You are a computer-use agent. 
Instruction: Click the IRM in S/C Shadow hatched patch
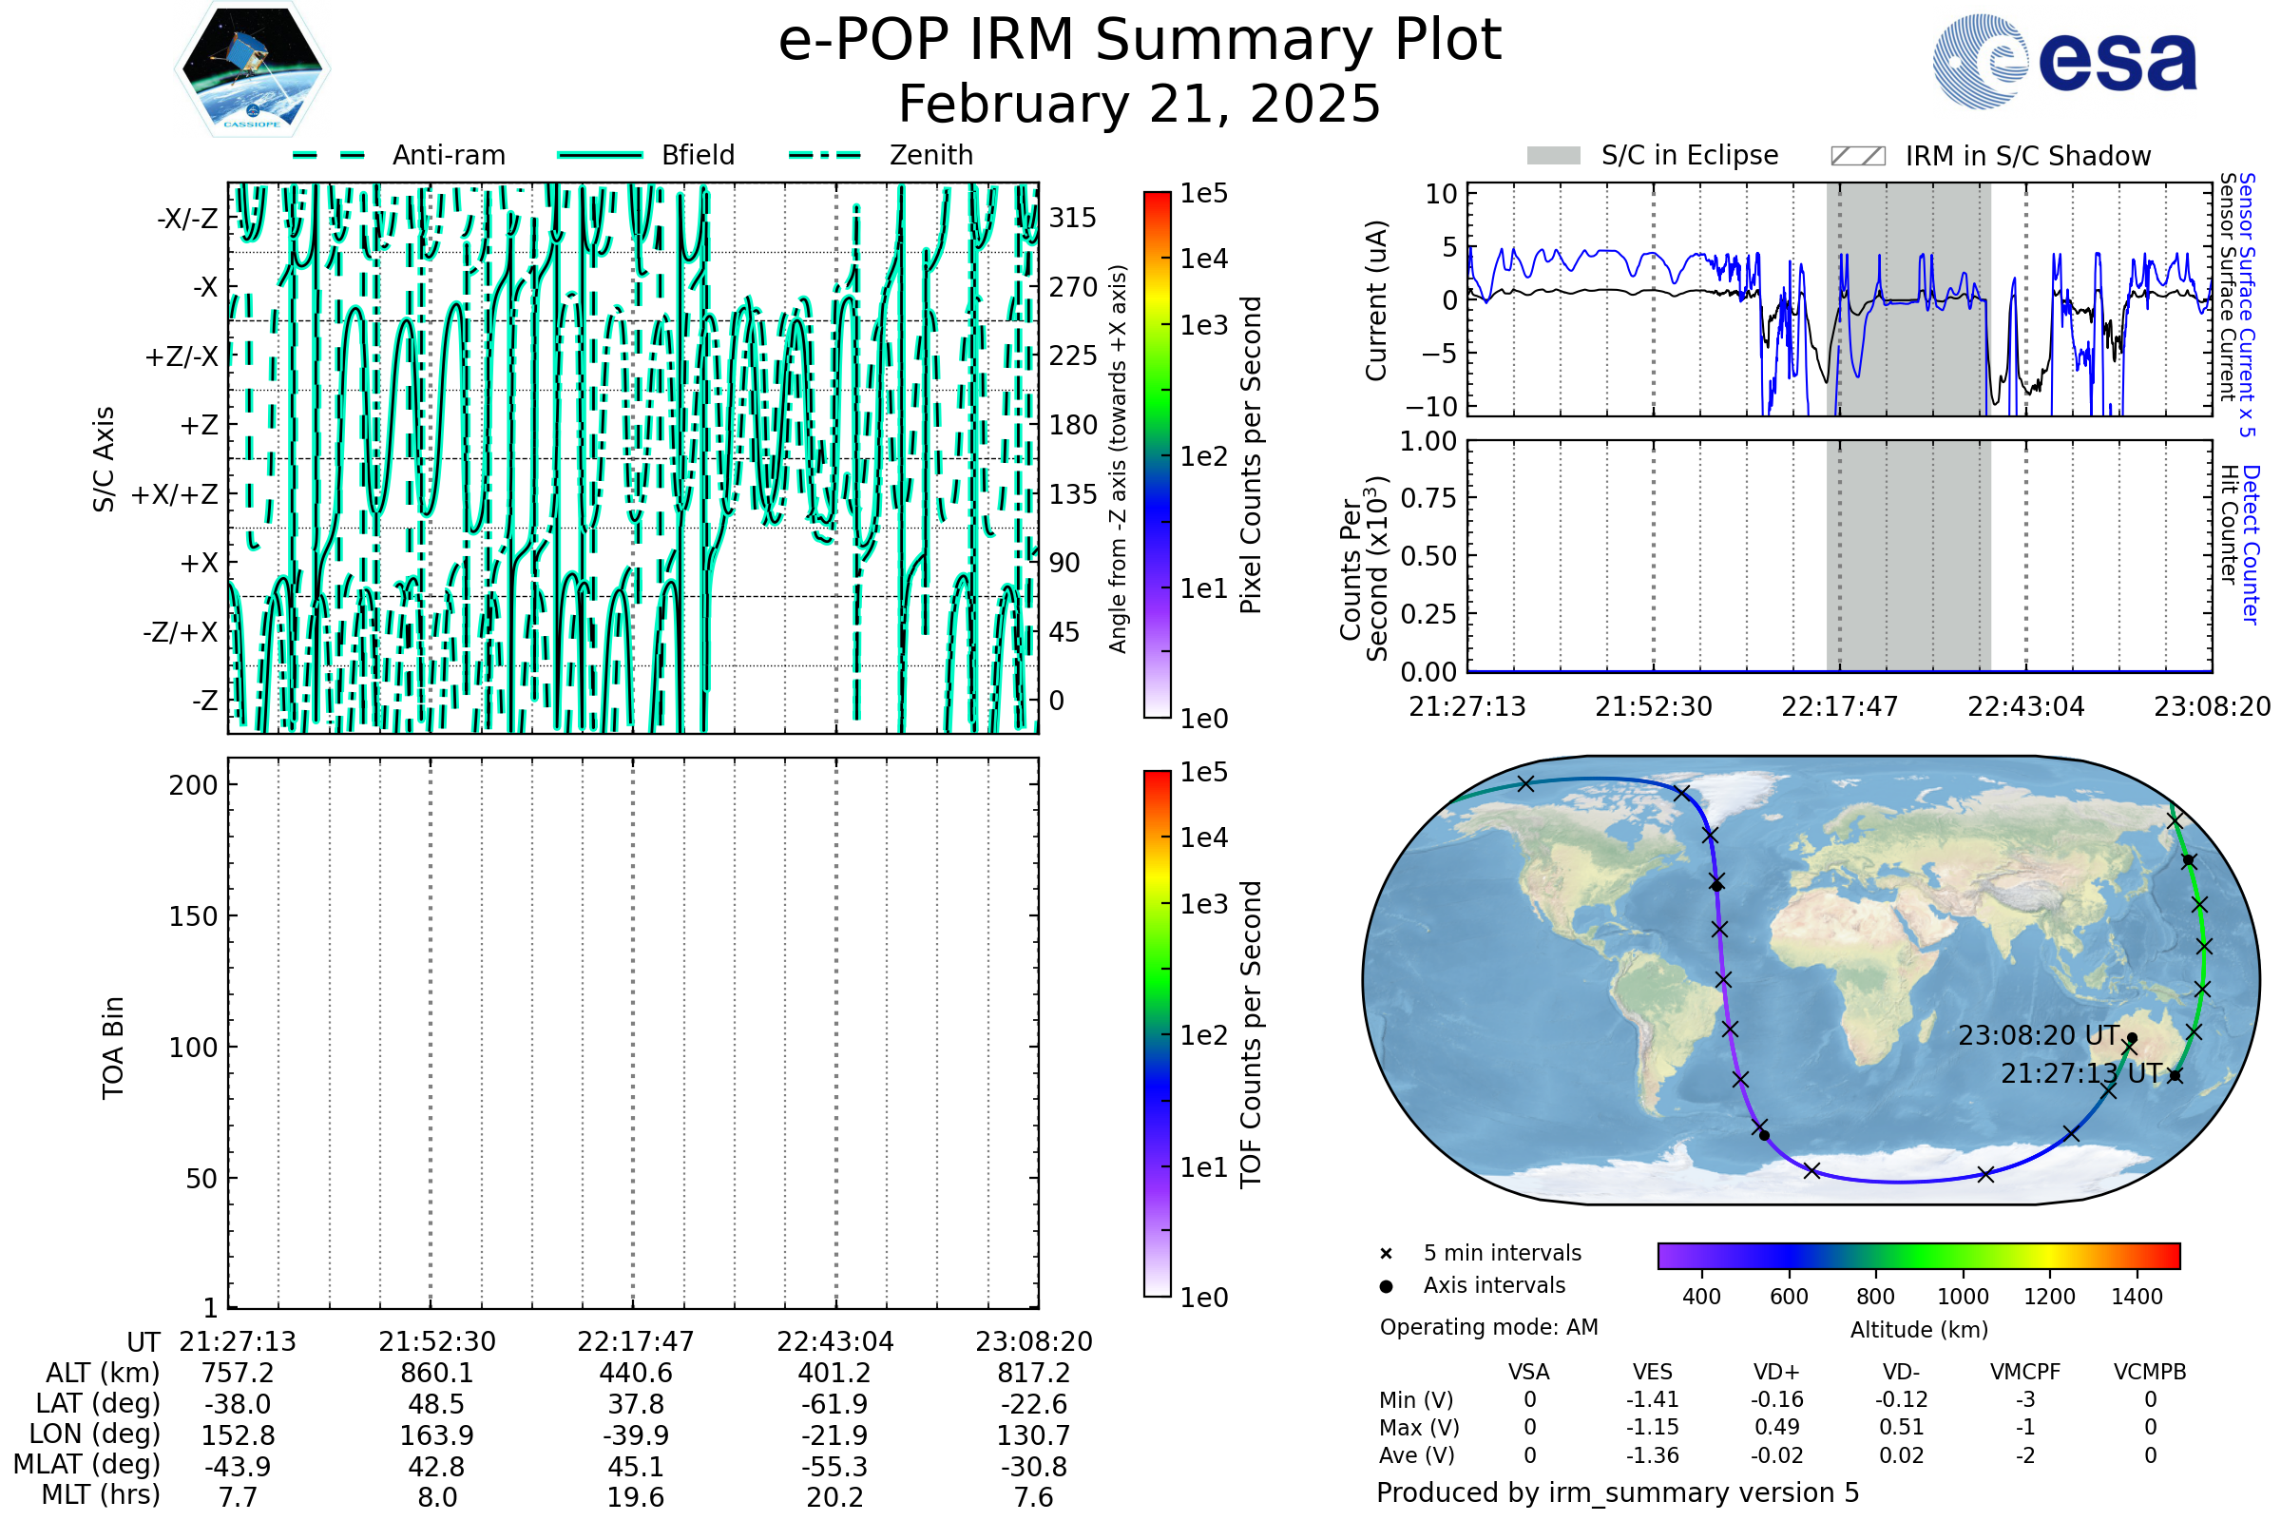click(x=1857, y=156)
